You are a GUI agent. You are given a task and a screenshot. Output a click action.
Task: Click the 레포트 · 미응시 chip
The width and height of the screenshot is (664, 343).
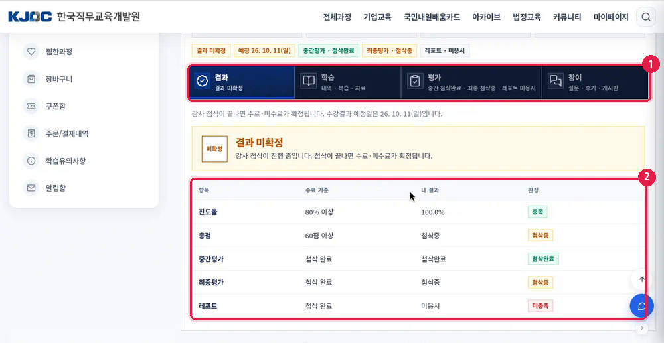pos(445,50)
